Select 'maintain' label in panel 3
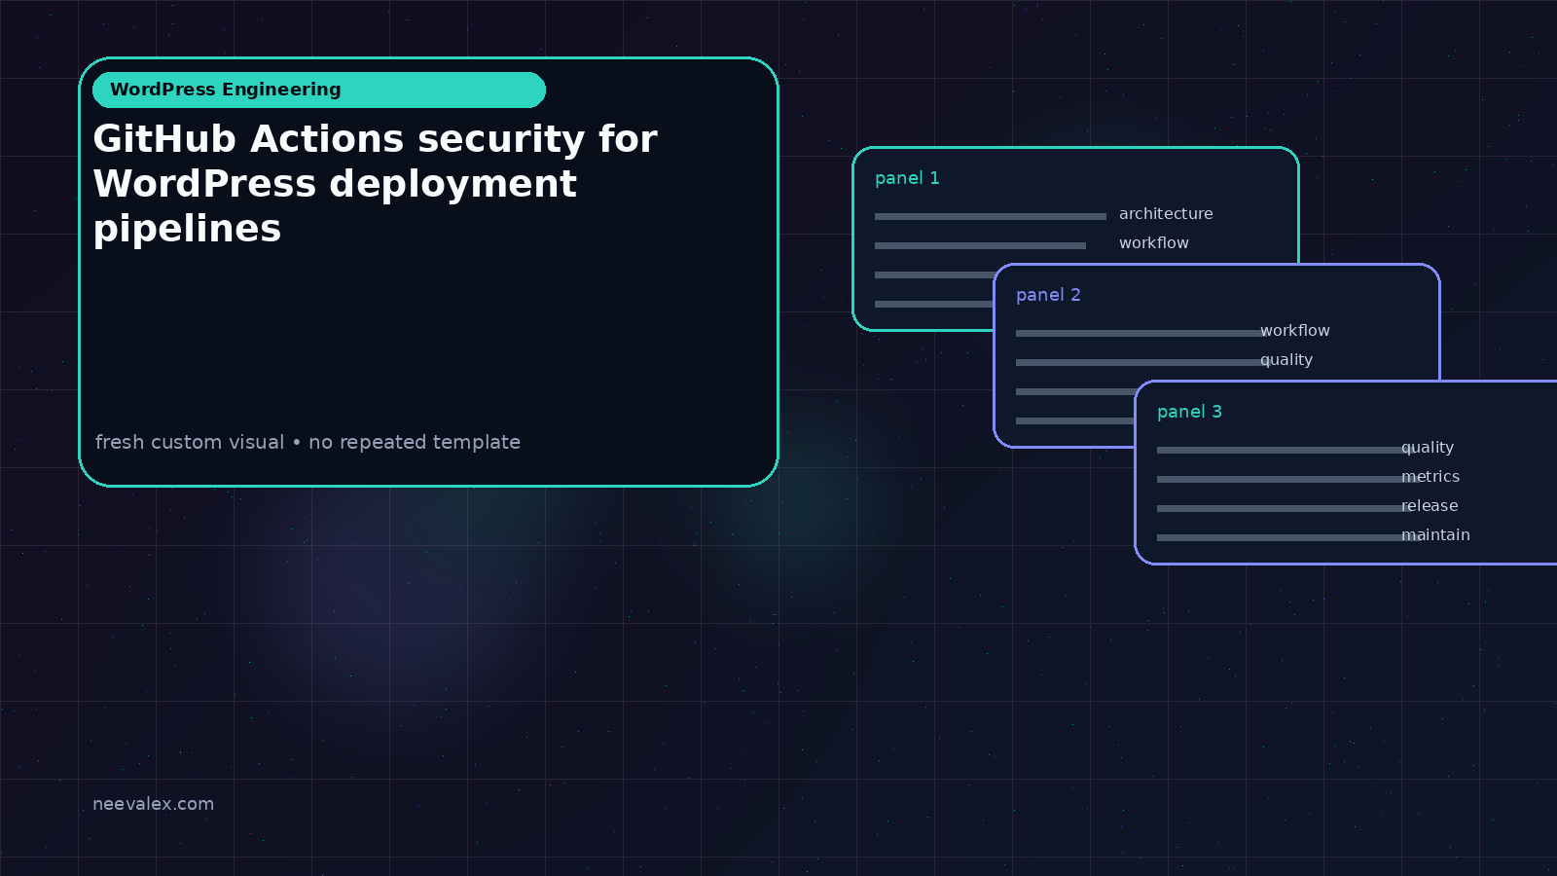 (1435, 535)
